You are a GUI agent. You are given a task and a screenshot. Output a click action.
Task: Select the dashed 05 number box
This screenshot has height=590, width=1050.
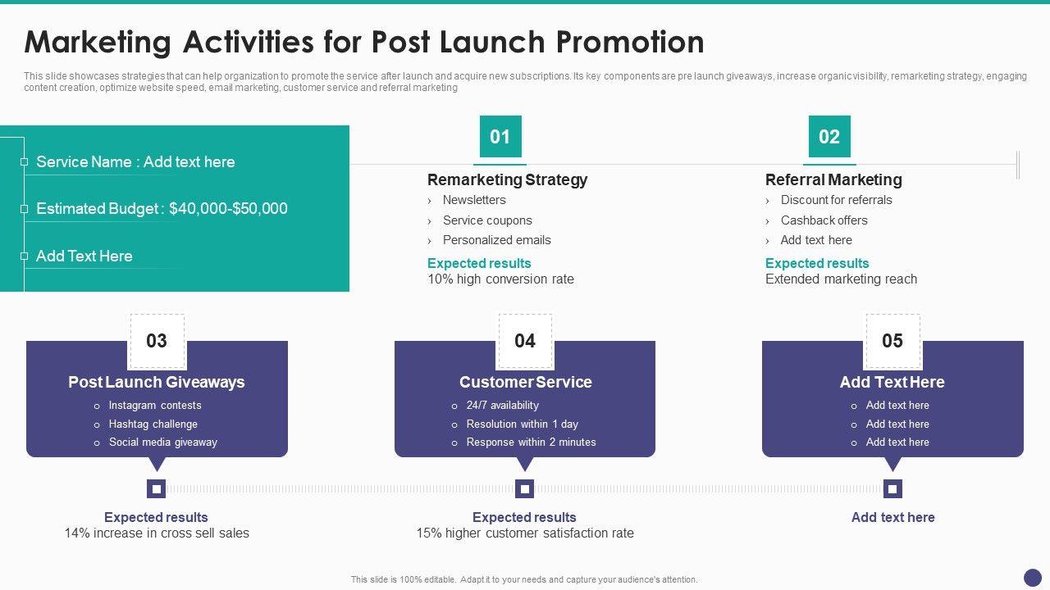[x=892, y=341]
